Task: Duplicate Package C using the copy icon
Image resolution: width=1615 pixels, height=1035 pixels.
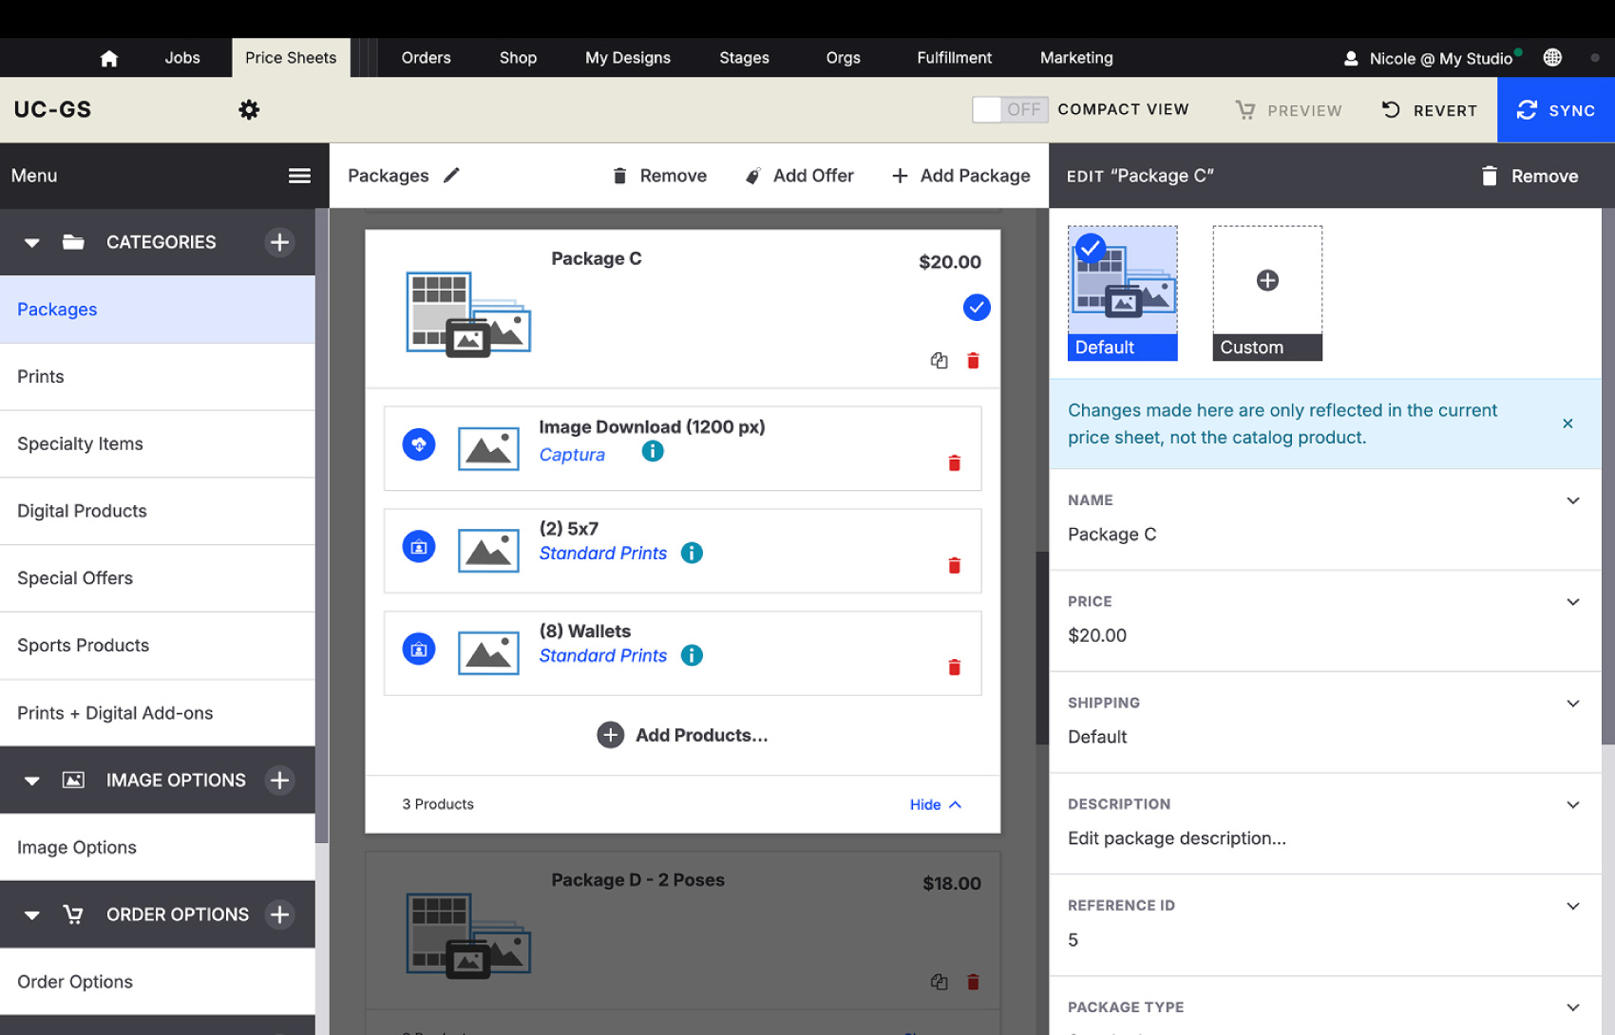Action: pos(939,361)
